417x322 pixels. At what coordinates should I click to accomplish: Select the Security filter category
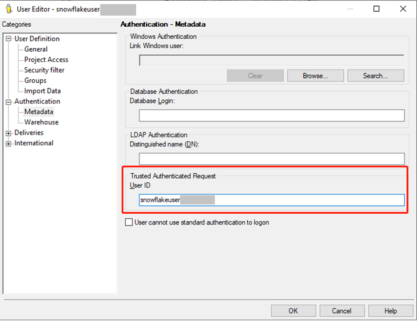click(x=44, y=70)
